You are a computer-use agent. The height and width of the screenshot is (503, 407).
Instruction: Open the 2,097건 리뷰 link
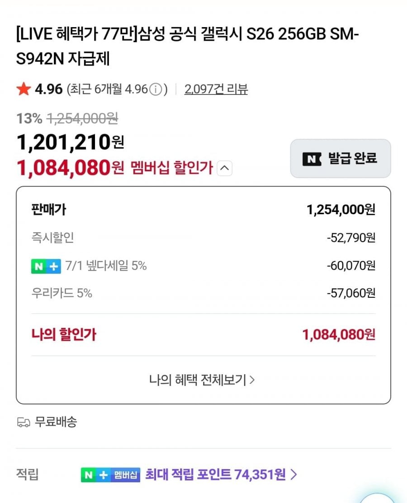pos(216,89)
